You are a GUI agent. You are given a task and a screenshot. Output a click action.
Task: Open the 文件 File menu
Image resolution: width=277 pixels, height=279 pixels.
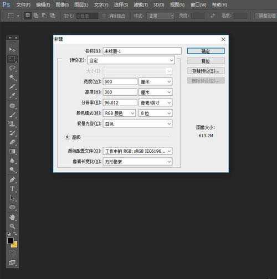(23, 5)
